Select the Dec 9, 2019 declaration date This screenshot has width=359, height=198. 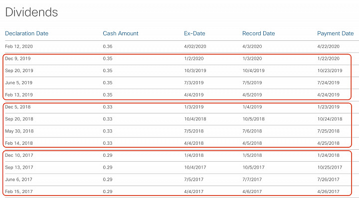[x=17, y=59]
